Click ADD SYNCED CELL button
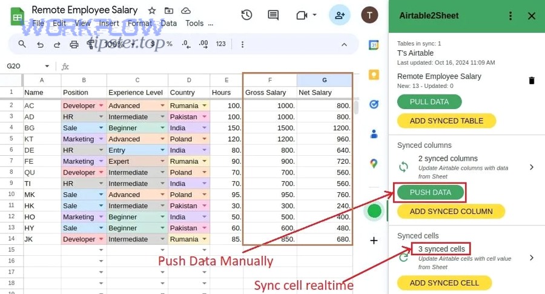Viewport: 545px width, 294px height. 444,283
